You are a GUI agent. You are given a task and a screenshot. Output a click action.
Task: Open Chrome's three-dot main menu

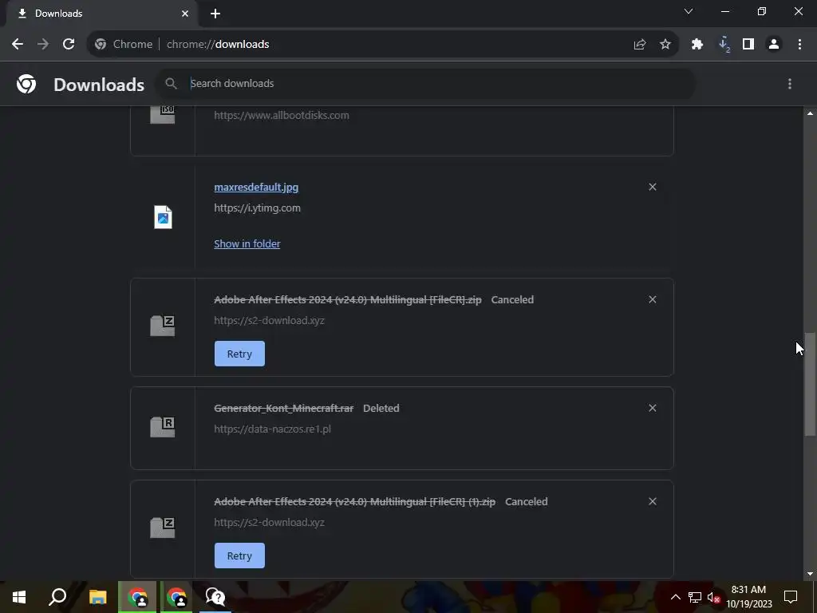click(x=799, y=45)
